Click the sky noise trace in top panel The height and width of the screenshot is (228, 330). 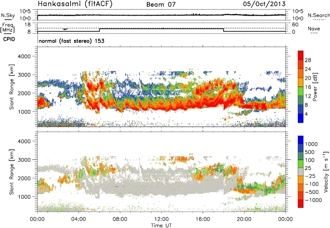(161, 15)
